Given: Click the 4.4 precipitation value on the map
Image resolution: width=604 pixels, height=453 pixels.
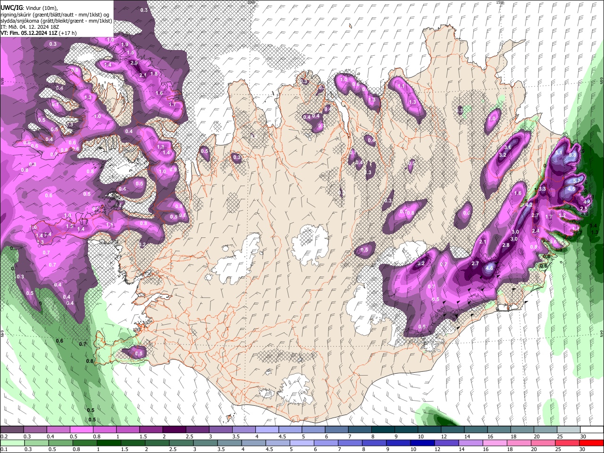Looking at the screenshot, I should click(x=587, y=202).
